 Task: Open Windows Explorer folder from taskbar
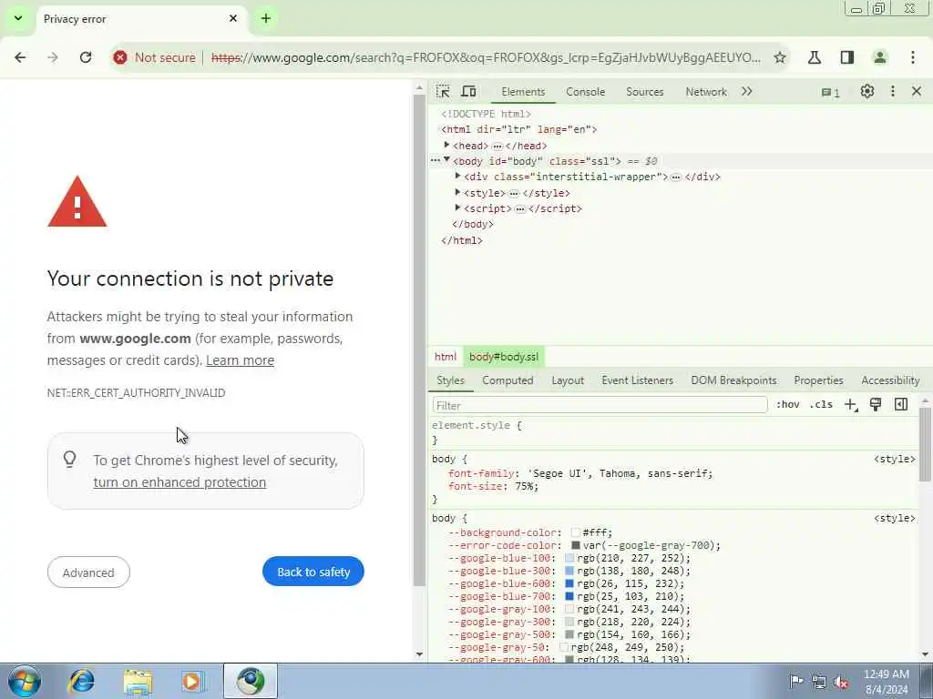coord(138,681)
